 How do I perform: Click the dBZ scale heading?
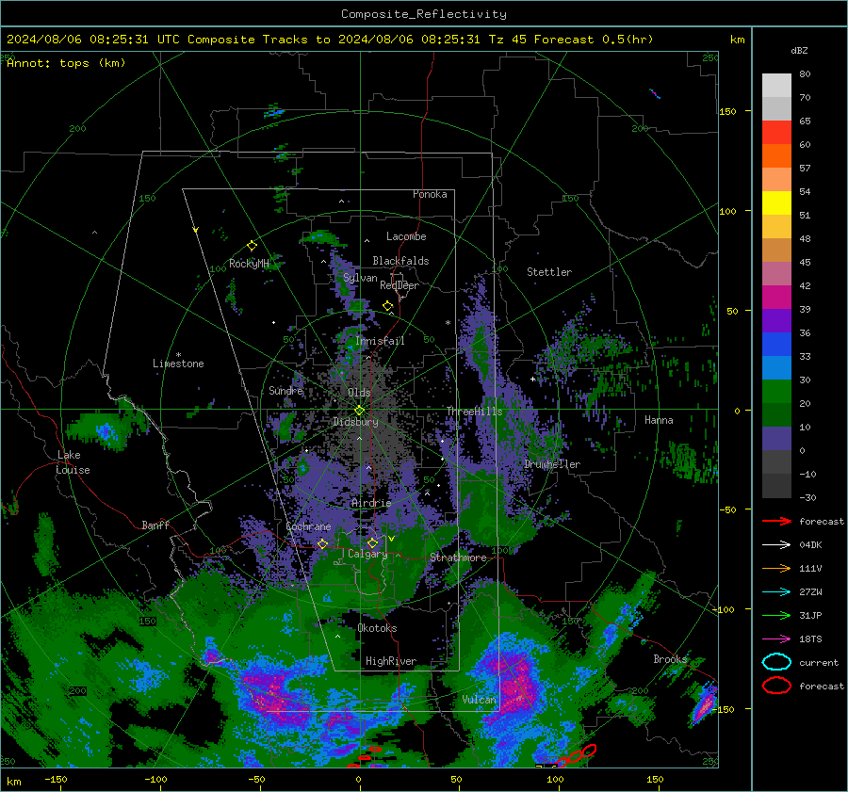click(799, 51)
